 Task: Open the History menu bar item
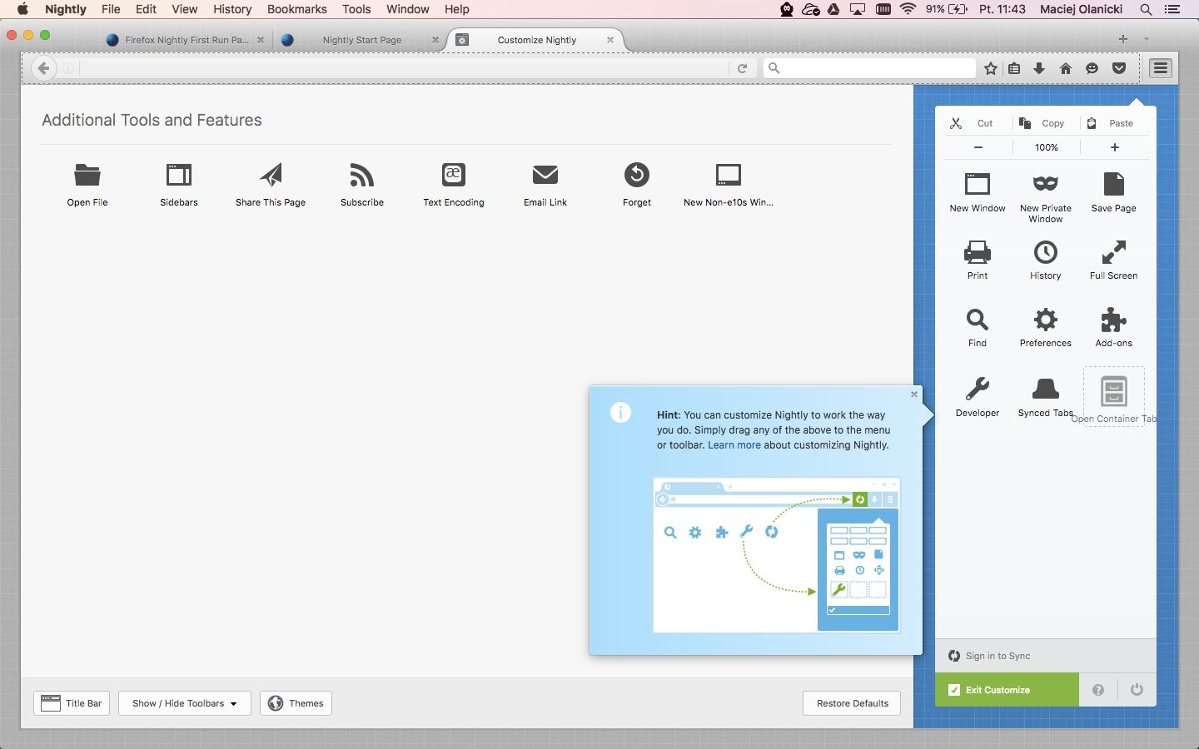232,9
